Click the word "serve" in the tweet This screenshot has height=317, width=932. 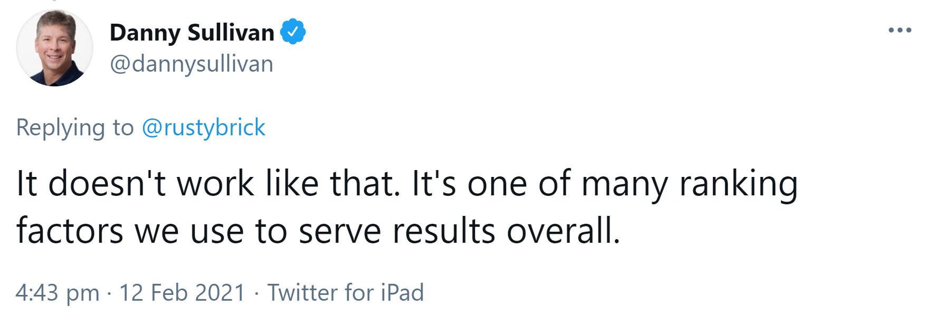pos(339,232)
